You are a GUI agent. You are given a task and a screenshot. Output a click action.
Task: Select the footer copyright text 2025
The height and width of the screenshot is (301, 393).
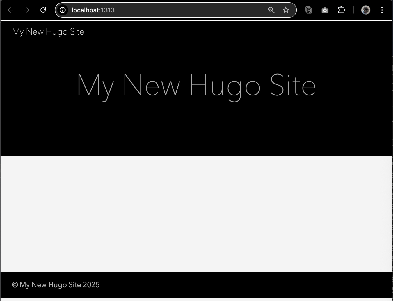tap(56, 285)
